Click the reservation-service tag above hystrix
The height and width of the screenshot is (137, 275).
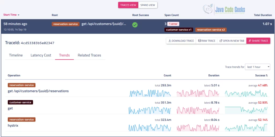point(21,120)
